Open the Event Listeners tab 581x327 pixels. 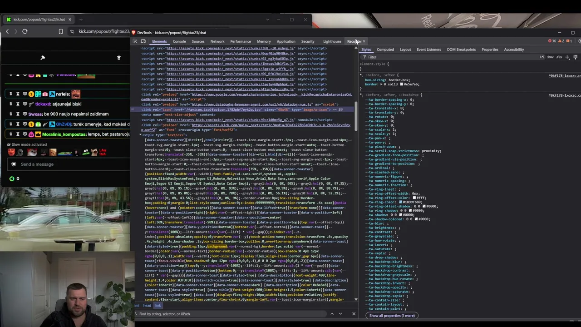[x=428, y=50]
